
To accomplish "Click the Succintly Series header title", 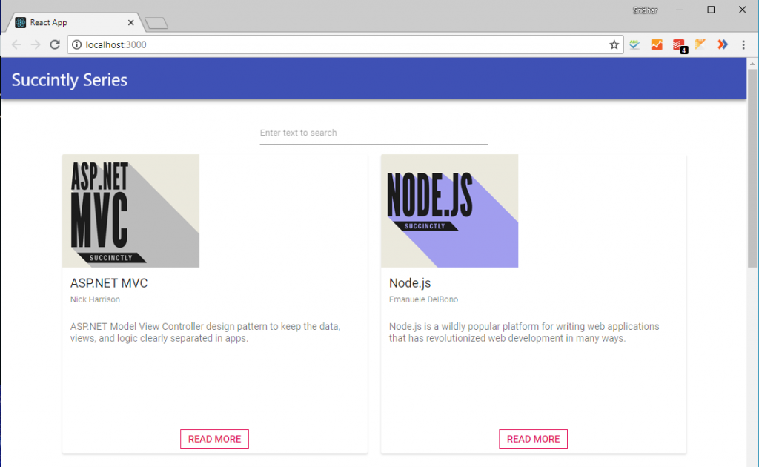I will click(69, 80).
